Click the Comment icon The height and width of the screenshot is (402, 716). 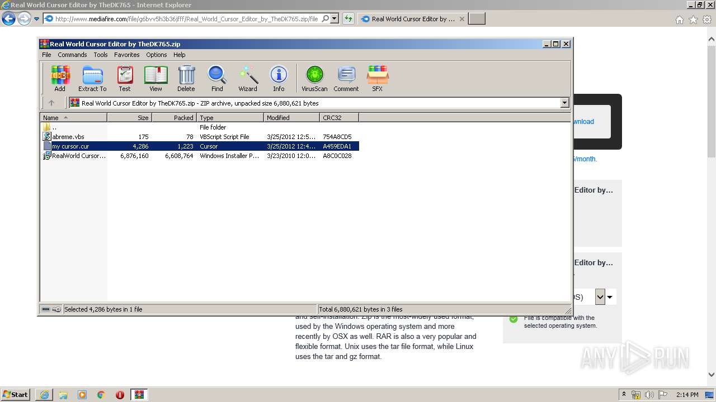click(x=346, y=78)
